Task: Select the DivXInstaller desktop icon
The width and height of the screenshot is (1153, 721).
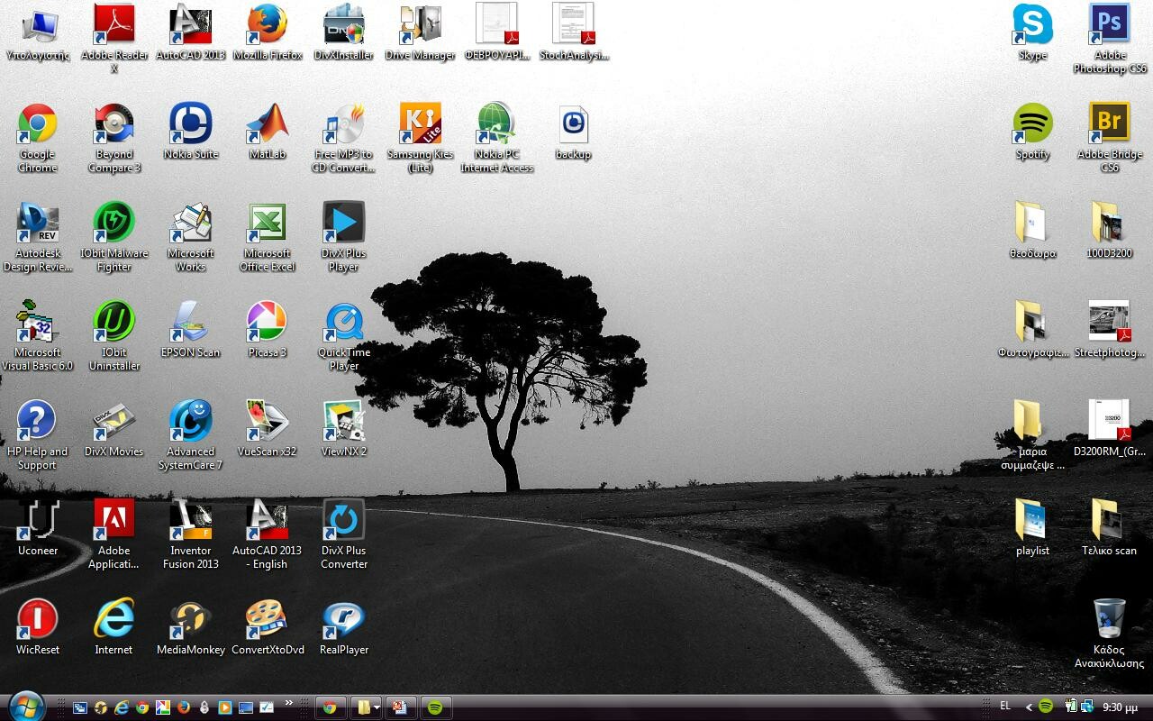Action: tap(344, 25)
